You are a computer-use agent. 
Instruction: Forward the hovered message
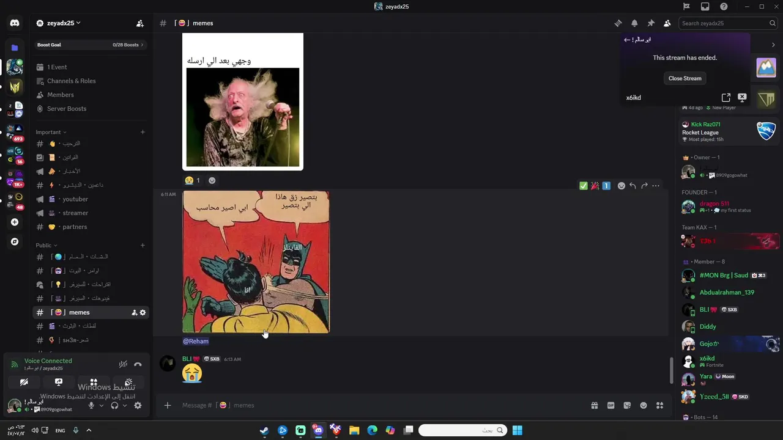coord(644,186)
